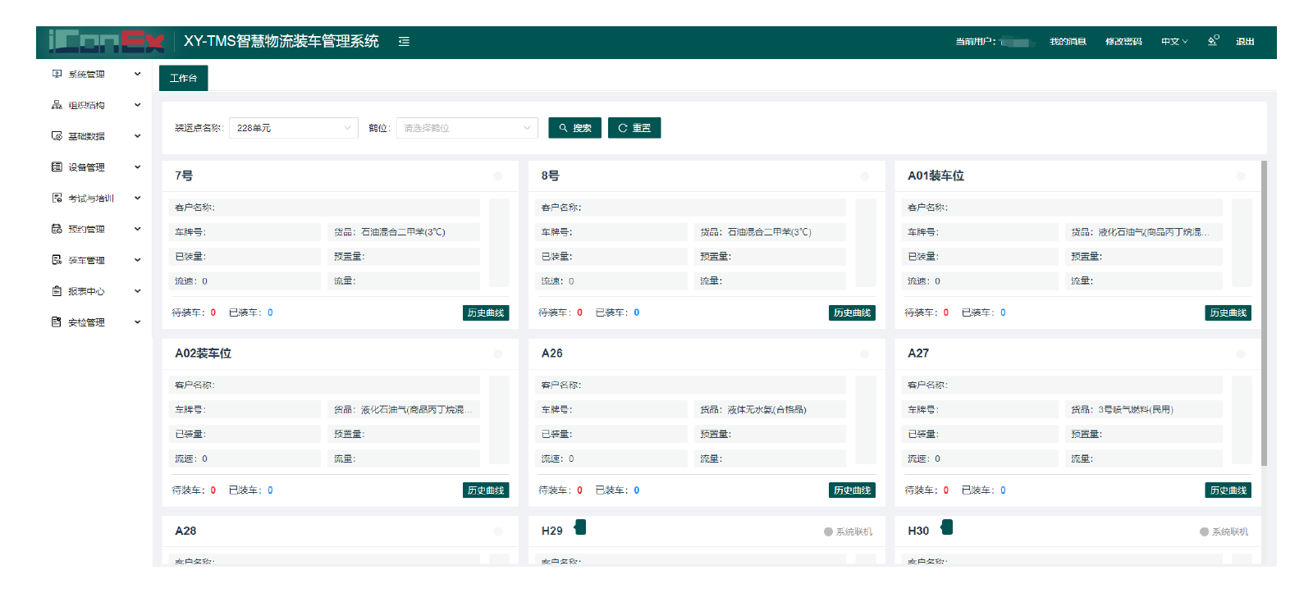Click the H30 card title
The width and height of the screenshot is (1313, 593).
click(918, 531)
